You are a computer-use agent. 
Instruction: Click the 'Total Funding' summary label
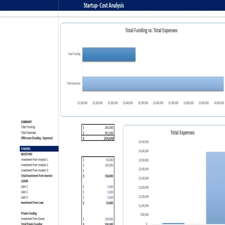[x=28, y=127]
